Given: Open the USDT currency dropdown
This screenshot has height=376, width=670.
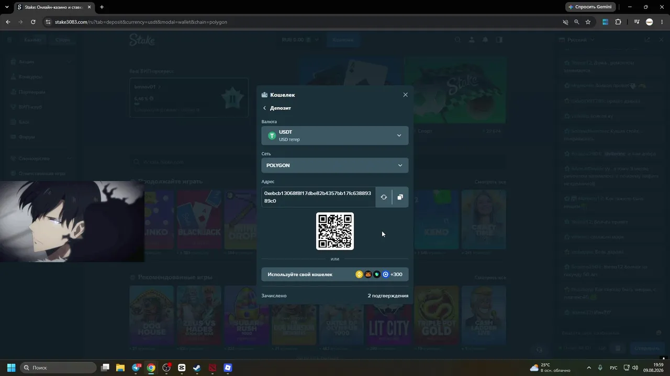Looking at the screenshot, I should 335,136.
